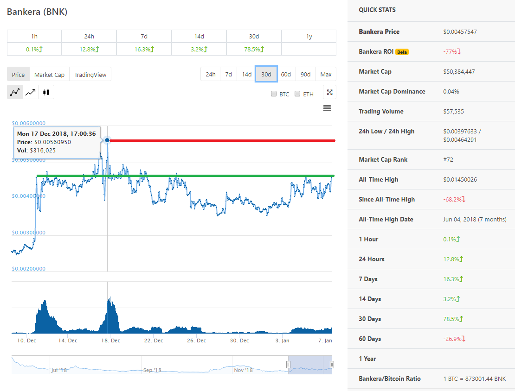Switch to the Price tab
Image resolution: width=515 pixels, height=391 pixels.
coord(19,75)
